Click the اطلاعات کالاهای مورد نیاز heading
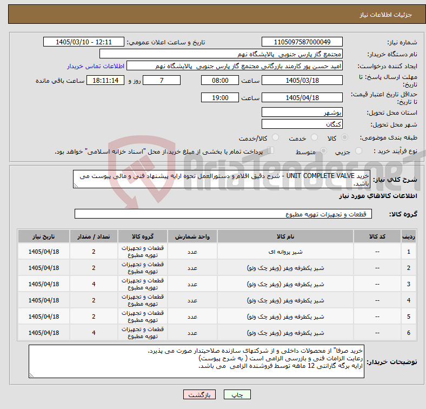 click(x=378, y=196)
